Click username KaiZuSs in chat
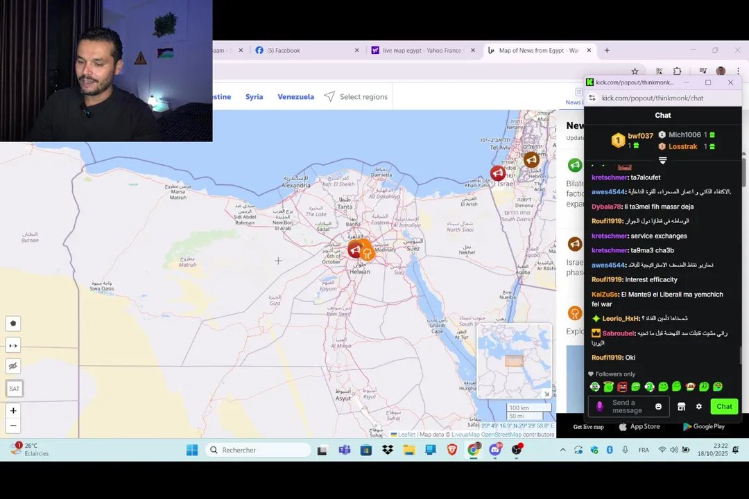Screen dimensions: 749x499 [605, 295]
